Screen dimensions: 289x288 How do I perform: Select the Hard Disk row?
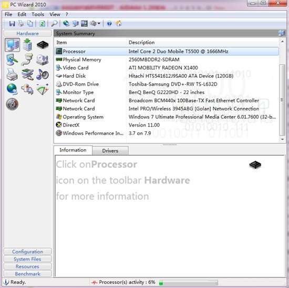pyautogui.click(x=167, y=76)
